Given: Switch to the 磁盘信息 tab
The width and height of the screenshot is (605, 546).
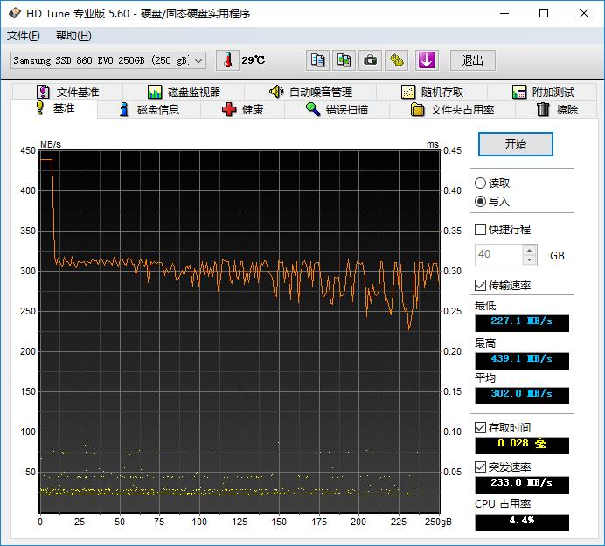Looking at the screenshot, I should point(150,109).
